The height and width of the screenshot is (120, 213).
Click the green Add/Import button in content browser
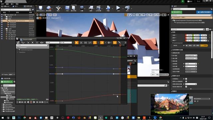[x=7, y=82]
